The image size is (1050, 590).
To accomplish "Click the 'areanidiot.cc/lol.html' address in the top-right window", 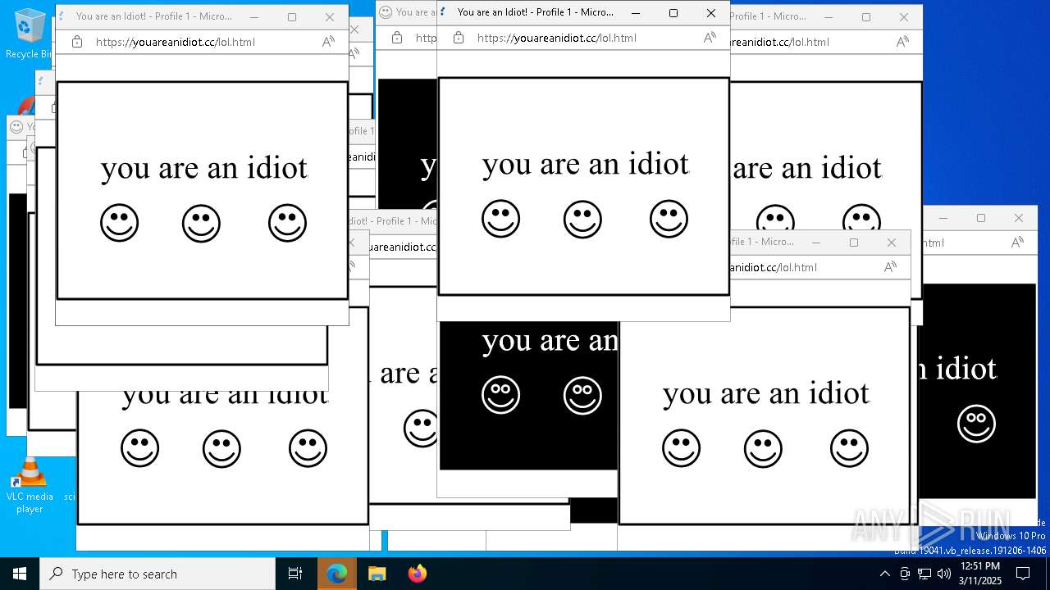I will [779, 42].
